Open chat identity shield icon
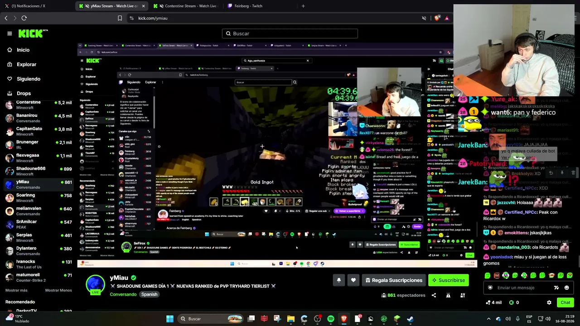 pyautogui.click(x=490, y=288)
